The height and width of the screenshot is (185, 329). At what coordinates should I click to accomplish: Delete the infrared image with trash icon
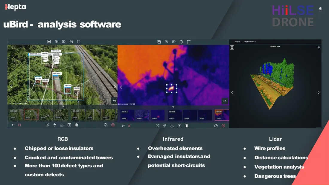(187, 126)
